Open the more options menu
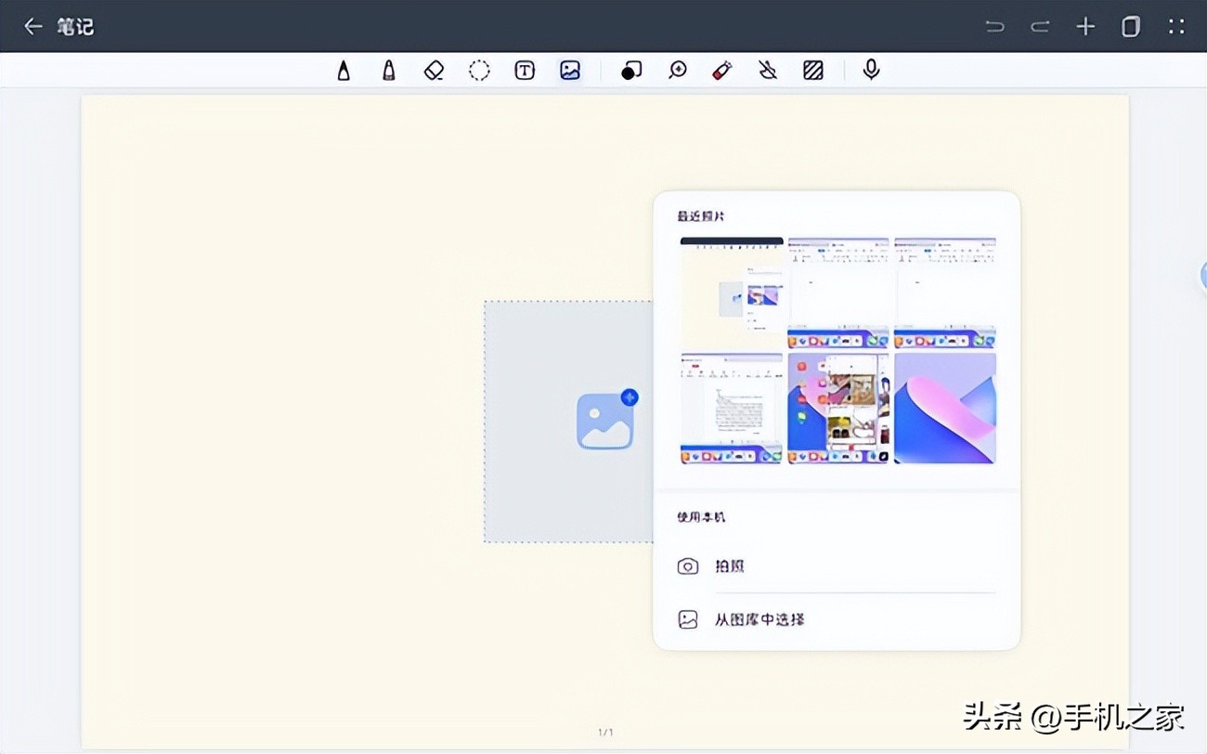 point(1176,26)
